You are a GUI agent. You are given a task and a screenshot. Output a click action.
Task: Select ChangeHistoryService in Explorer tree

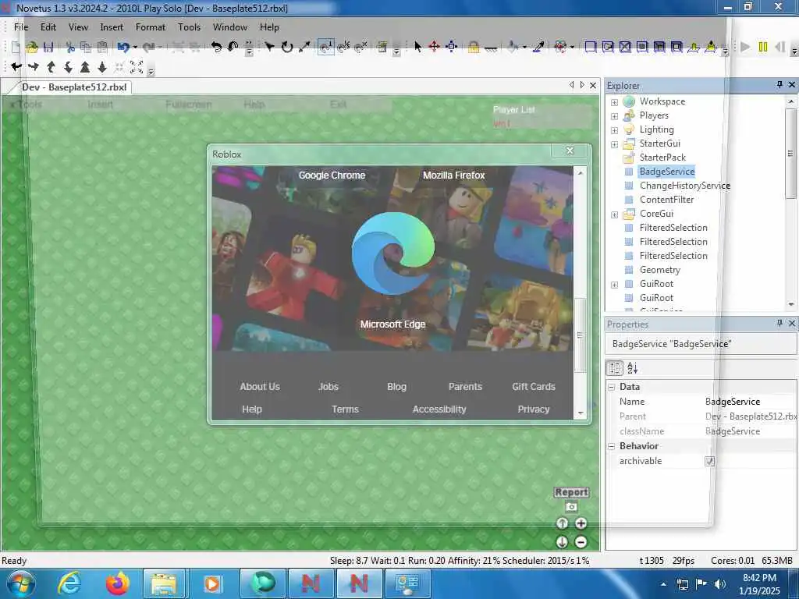click(x=685, y=186)
